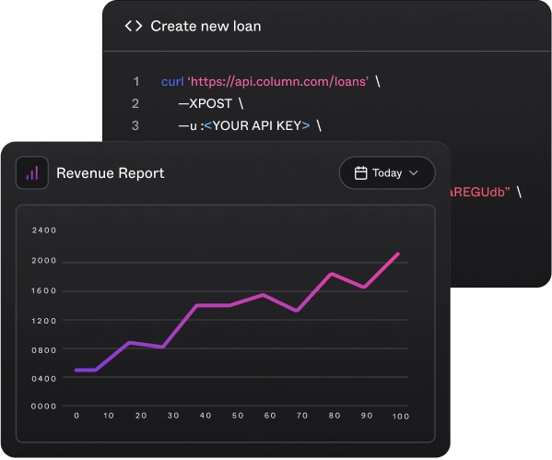Click the 1600 y-axis label
This screenshot has height=460, width=552.
coord(44,291)
